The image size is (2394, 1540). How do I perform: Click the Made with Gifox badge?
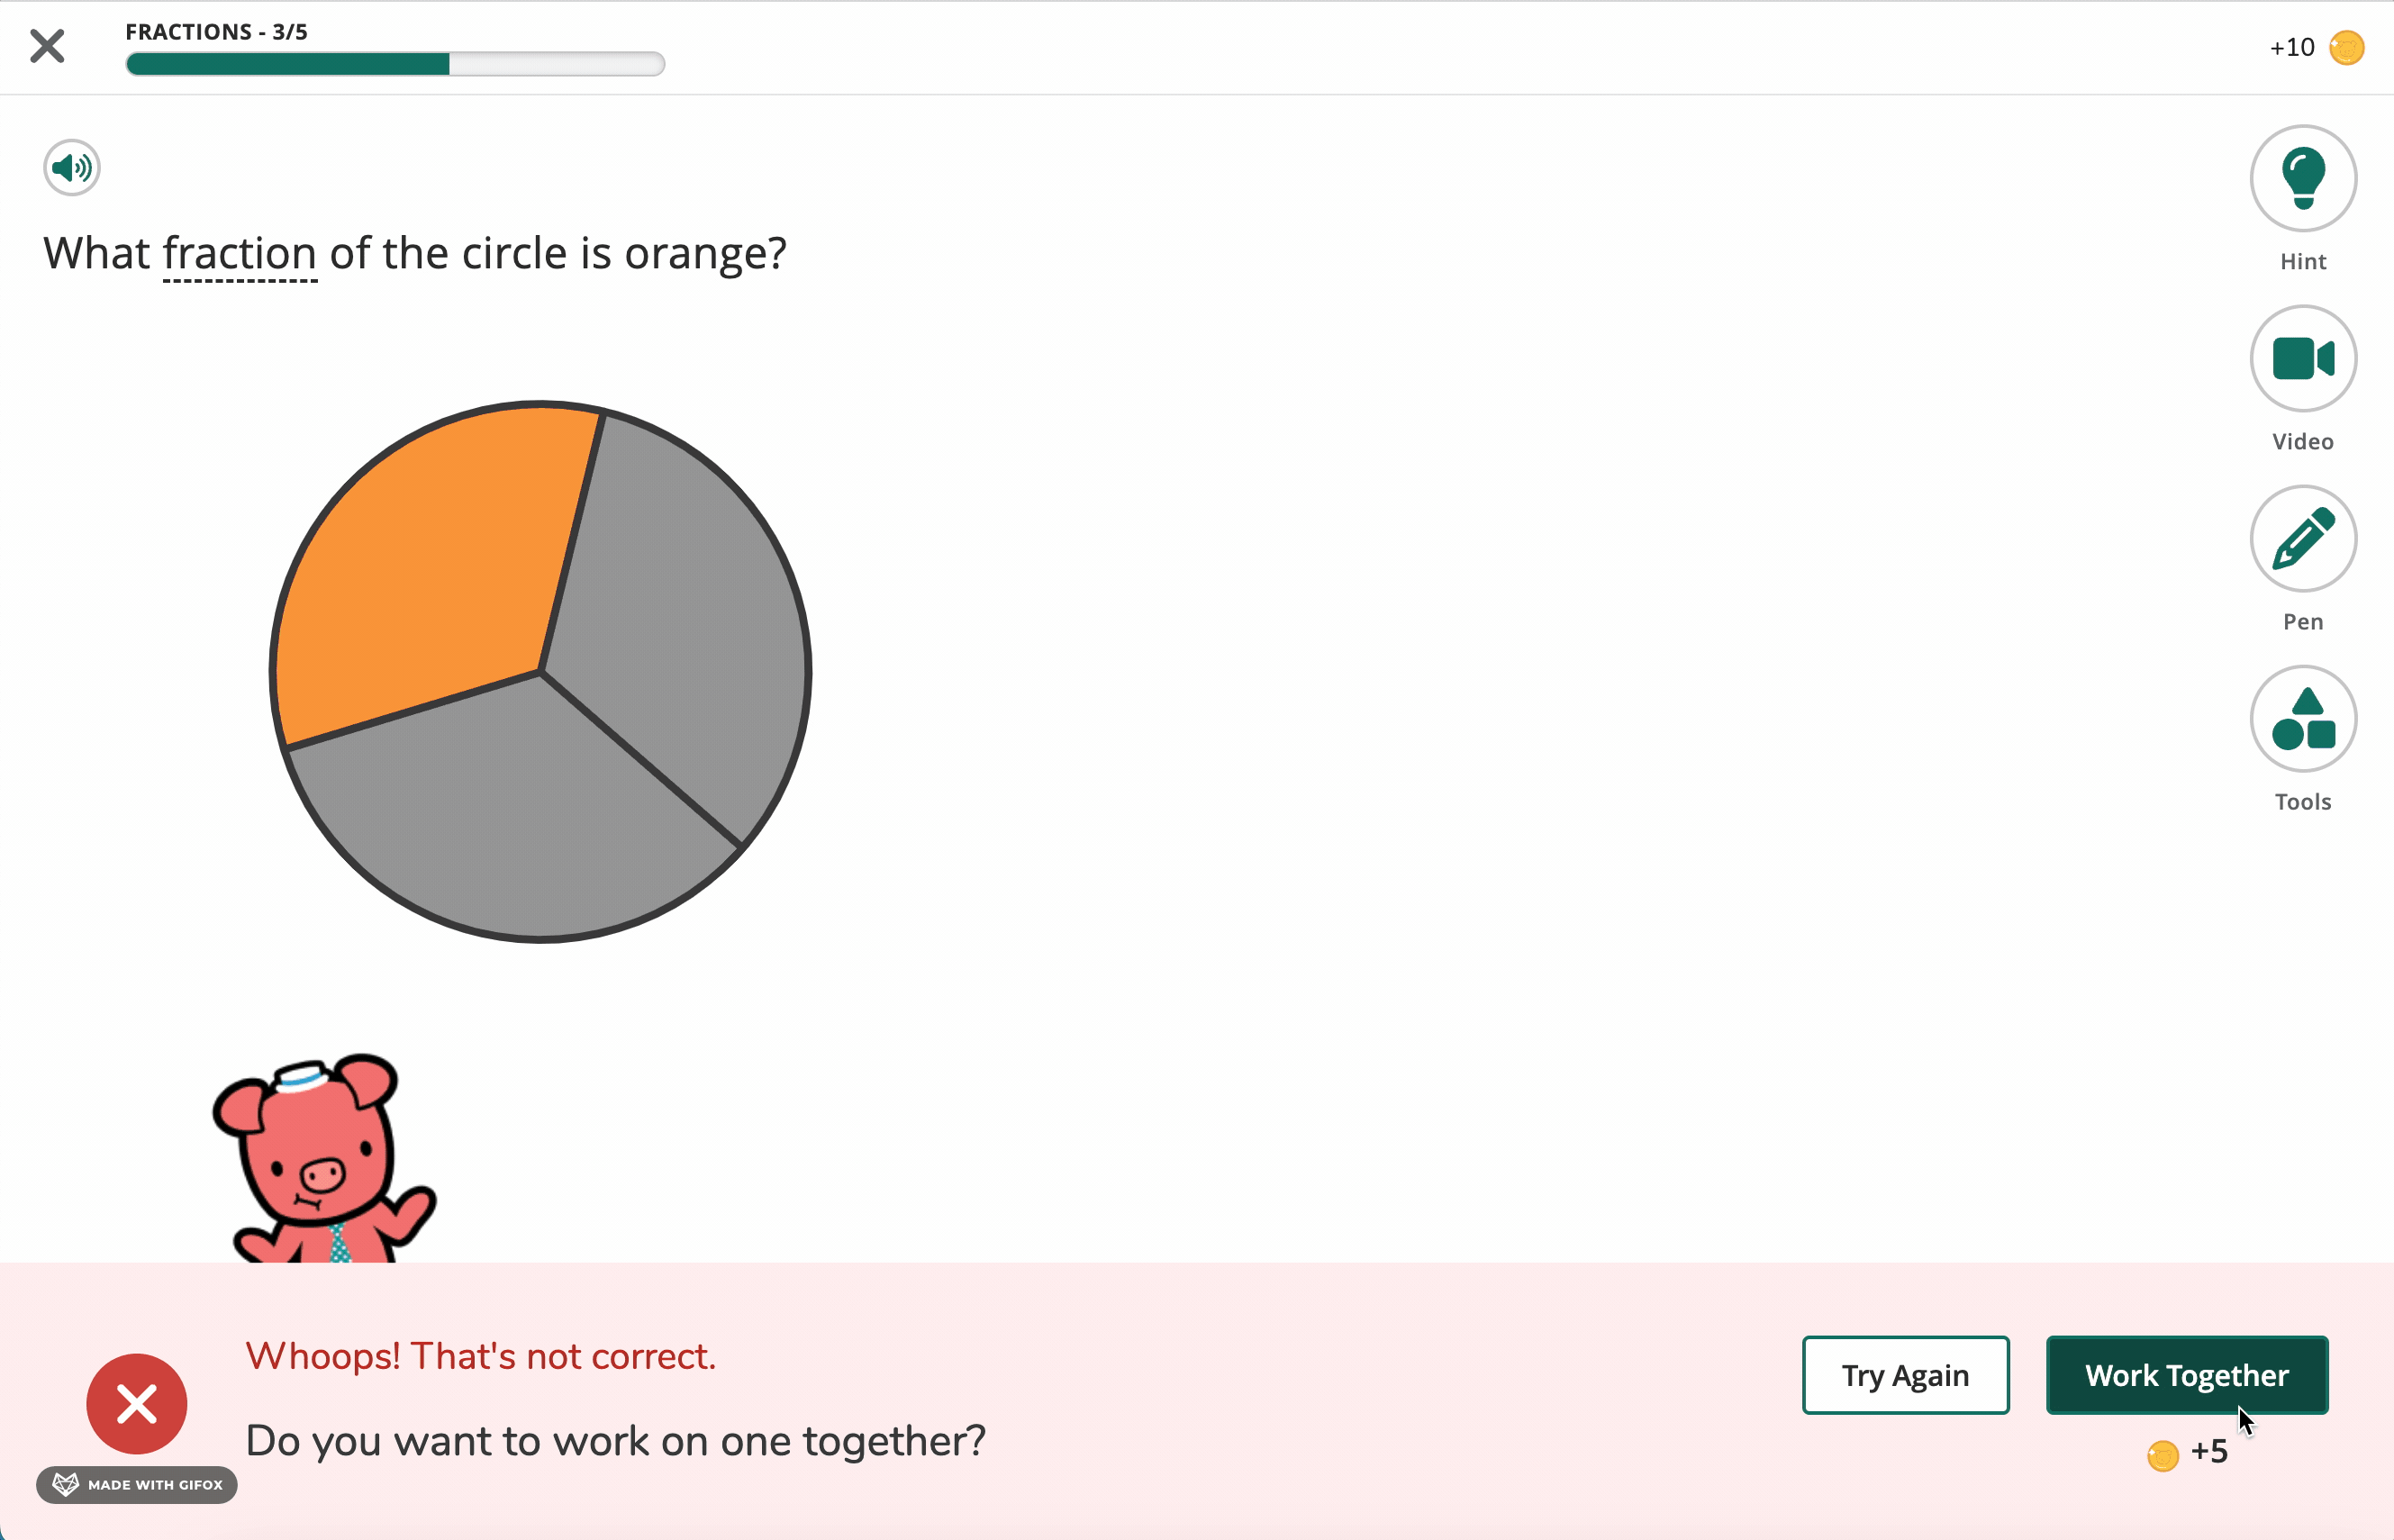[137, 1485]
